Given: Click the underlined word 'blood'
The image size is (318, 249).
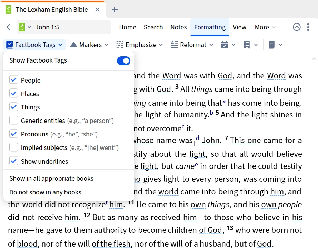Looking at the screenshot, I should 27,243.
